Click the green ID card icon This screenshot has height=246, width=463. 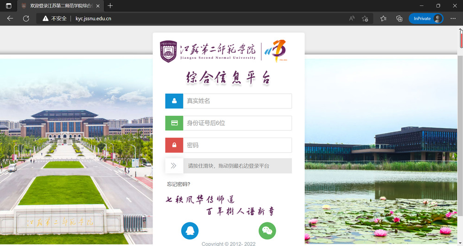[174, 123]
